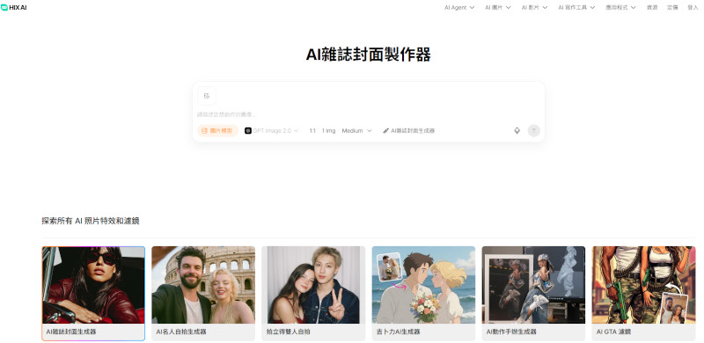
Task: Open the AI名人自拍生成器 thumbnail
Action: pyautogui.click(x=203, y=293)
